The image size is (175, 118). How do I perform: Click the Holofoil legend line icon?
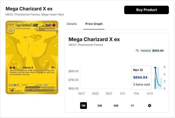click(x=137, y=51)
